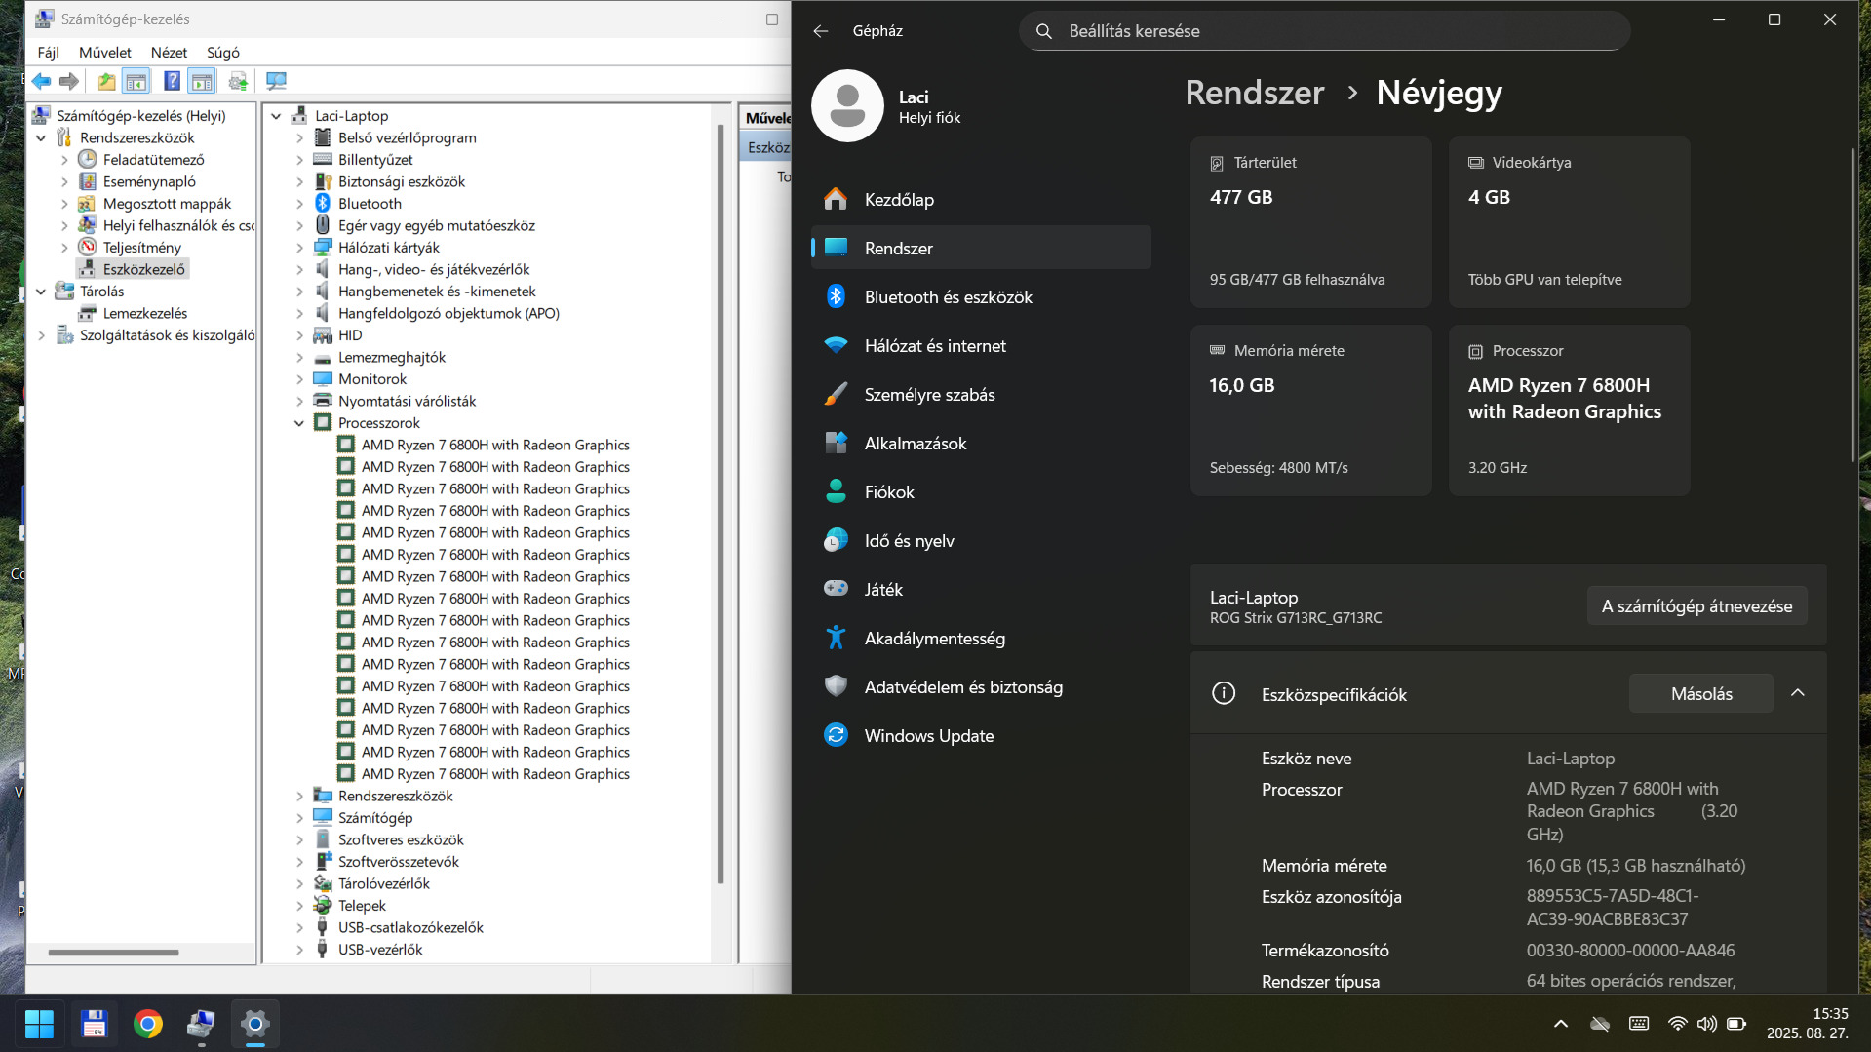
Task: Open Kezdőlap home in Settings sidebar
Action: pos(981,199)
